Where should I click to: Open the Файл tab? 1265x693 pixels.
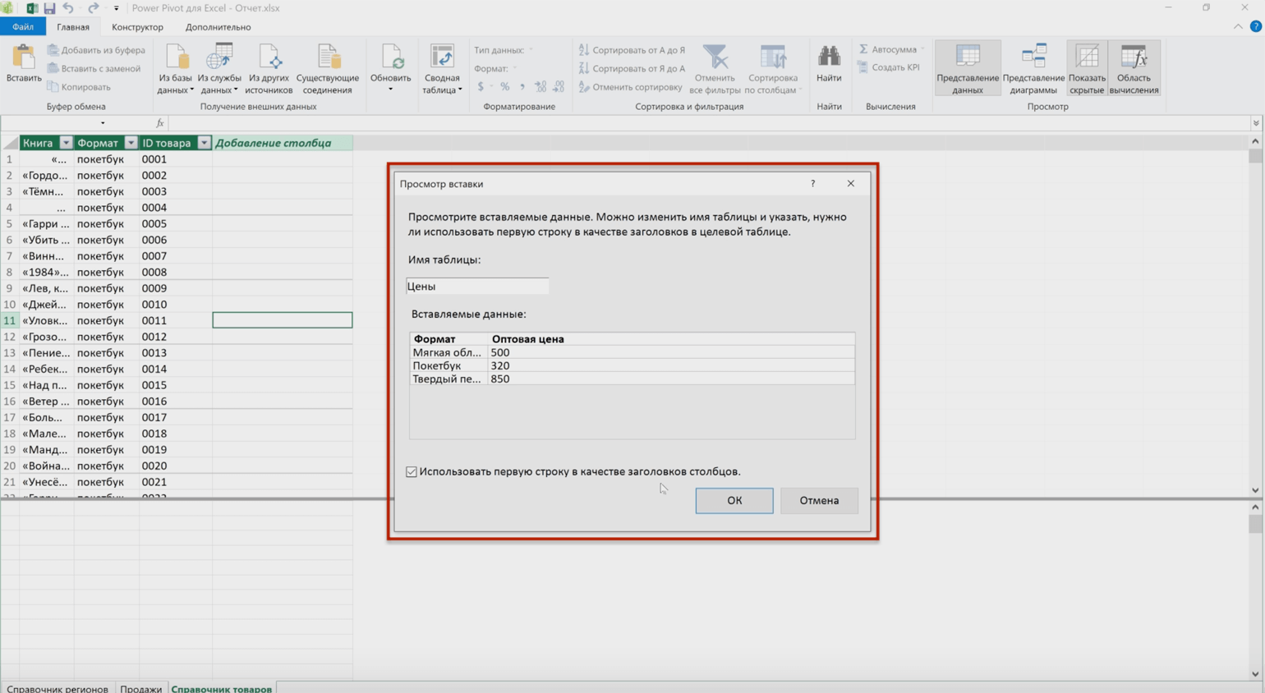click(x=23, y=27)
